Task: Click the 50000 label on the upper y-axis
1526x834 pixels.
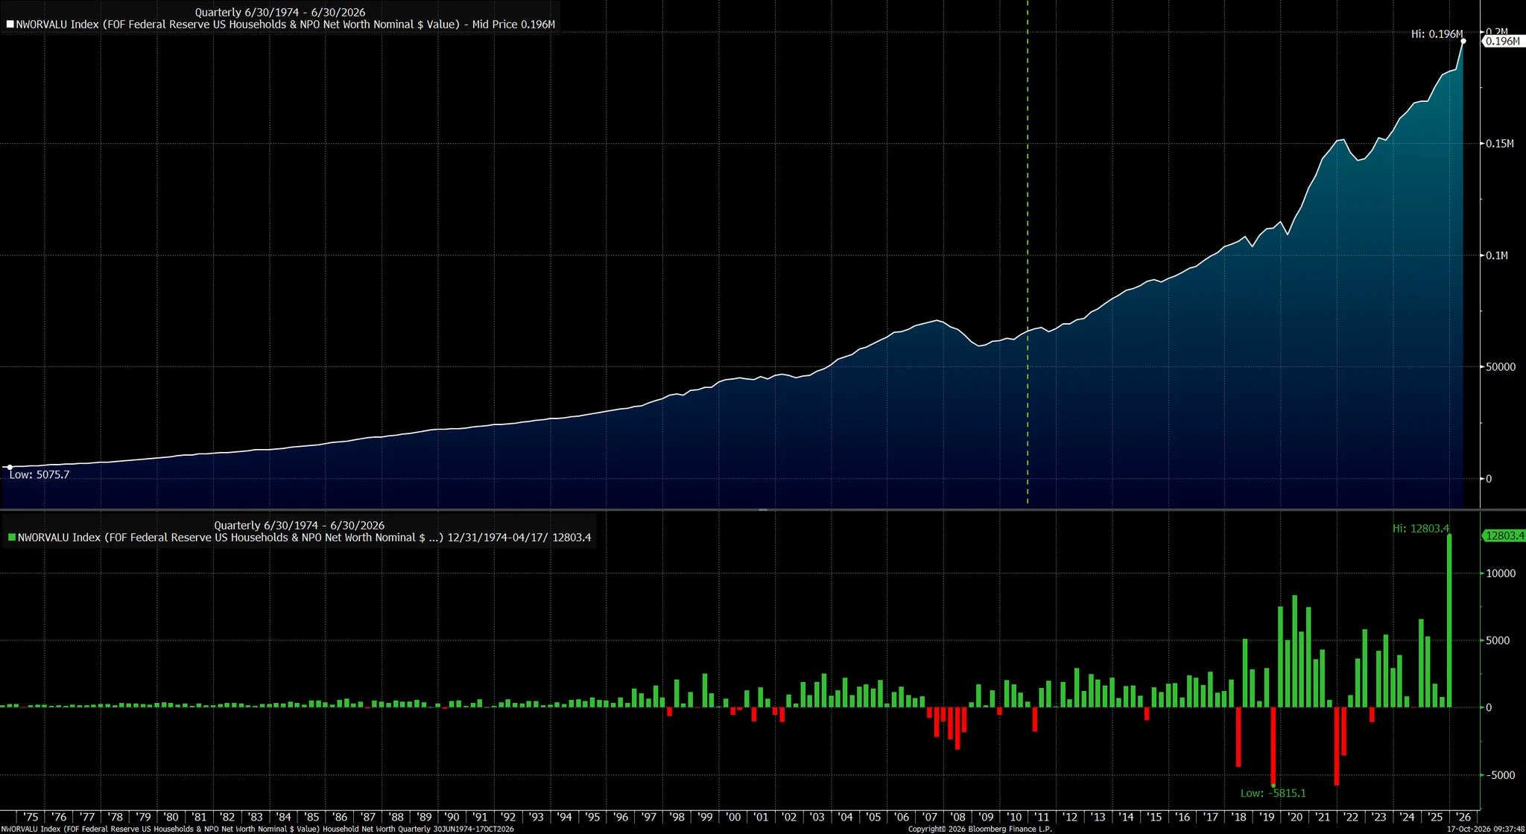Action: (x=1501, y=367)
